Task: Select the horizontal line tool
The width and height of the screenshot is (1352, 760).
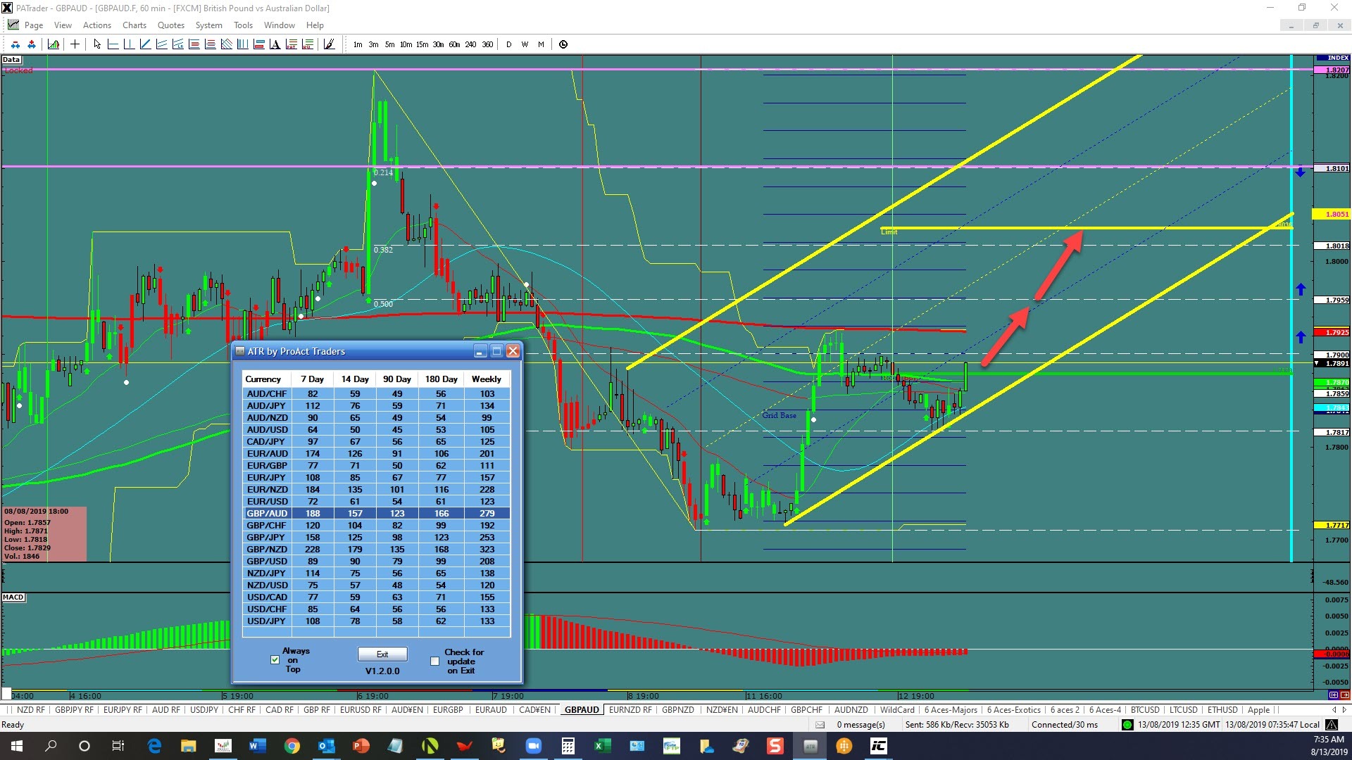Action: click(113, 44)
